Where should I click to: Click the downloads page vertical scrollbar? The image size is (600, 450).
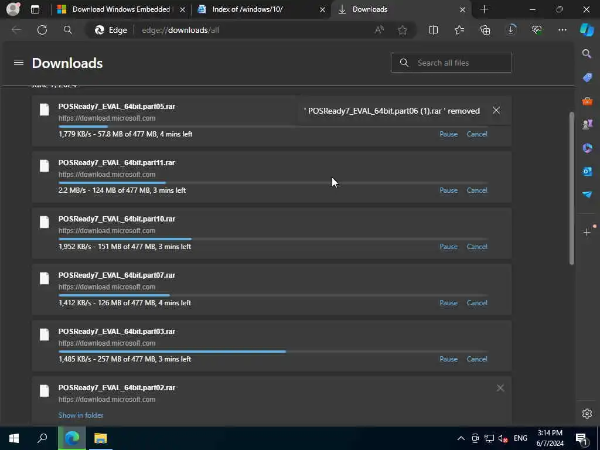[572, 188]
